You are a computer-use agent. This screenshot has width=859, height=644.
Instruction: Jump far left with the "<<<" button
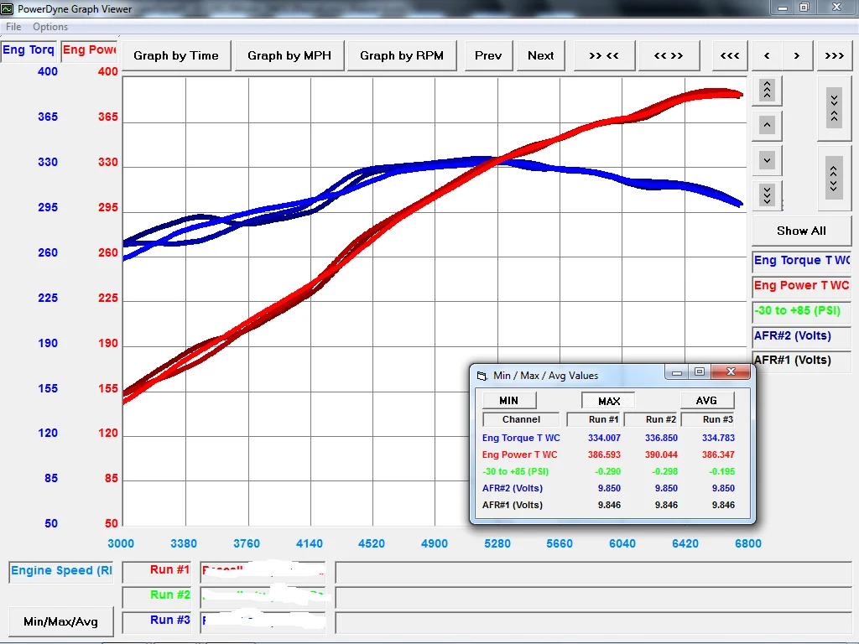click(730, 55)
